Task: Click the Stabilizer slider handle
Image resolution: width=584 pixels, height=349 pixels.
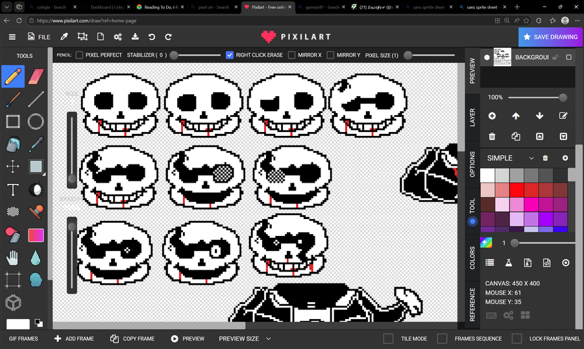Action: 173,55
